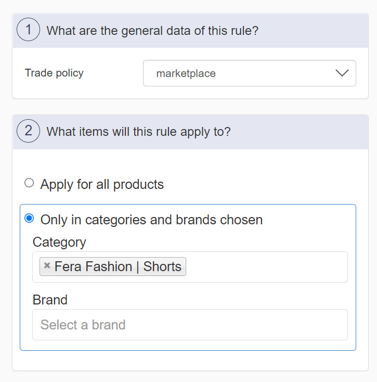The width and height of the screenshot is (377, 382).
Task: Click the step 1 circled number icon
Action: click(x=29, y=30)
